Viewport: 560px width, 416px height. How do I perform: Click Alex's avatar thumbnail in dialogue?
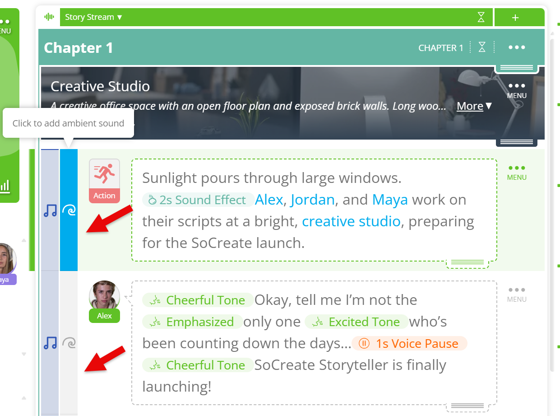click(x=104, y=295)
